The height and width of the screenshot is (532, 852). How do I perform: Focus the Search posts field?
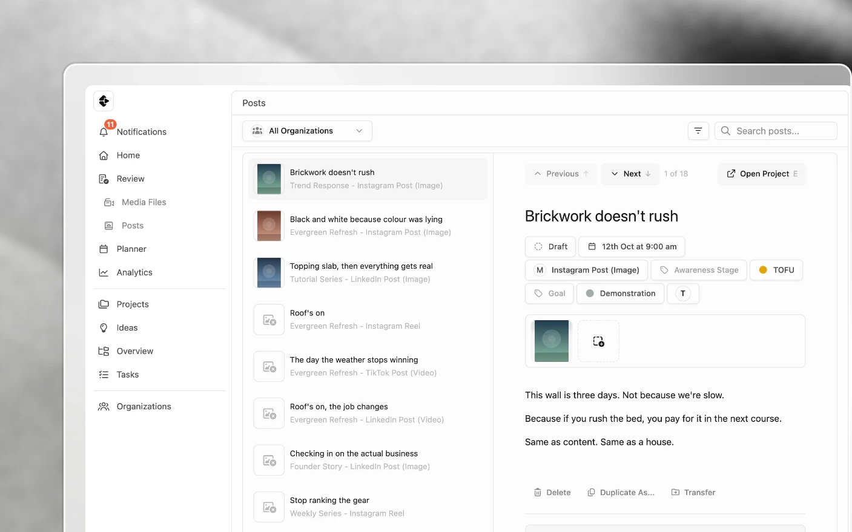click(x=776, y=131)
